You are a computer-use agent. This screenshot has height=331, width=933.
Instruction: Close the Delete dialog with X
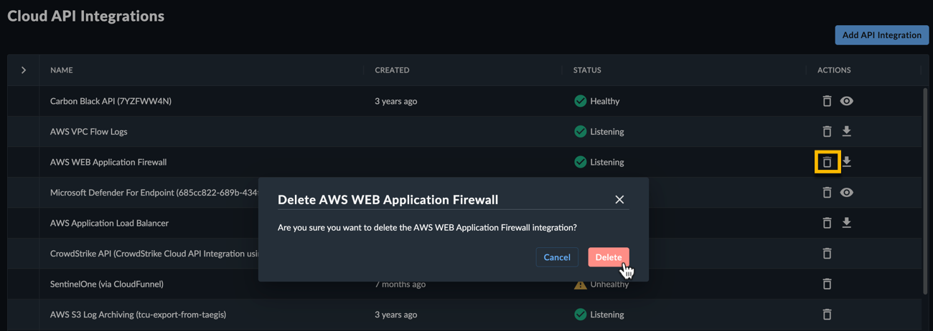coord(619,200)
